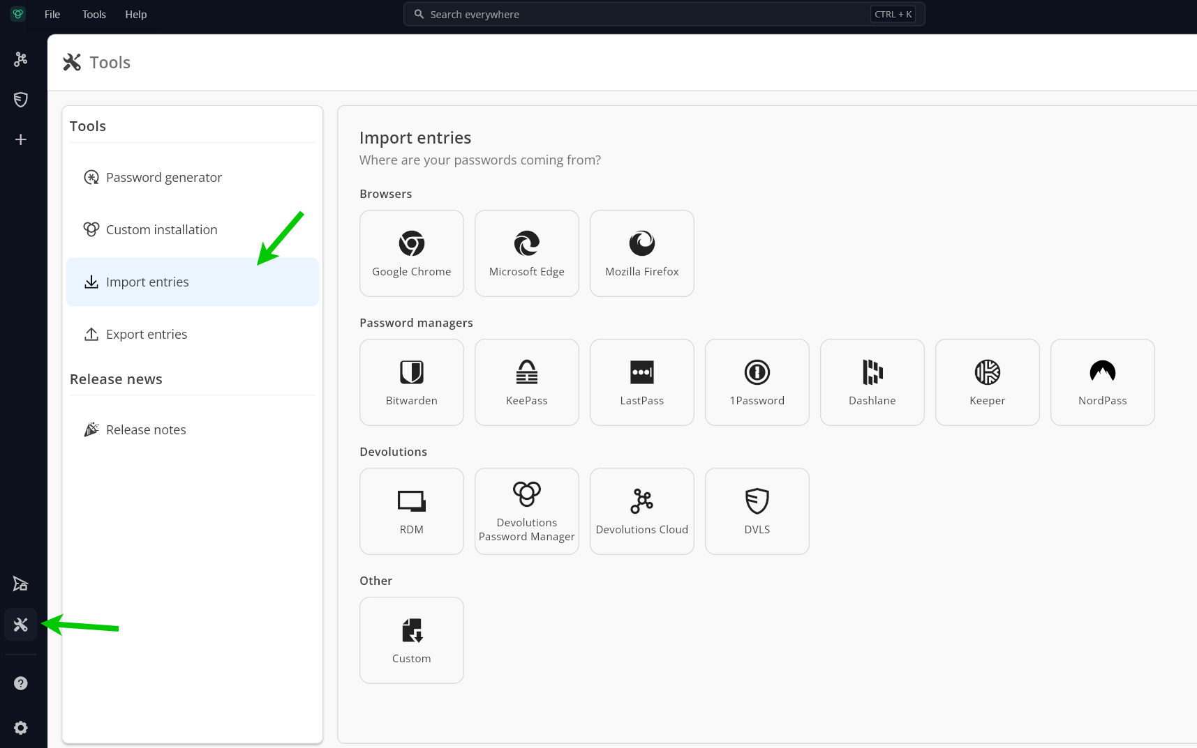Import from Google Chrome
1197x748 pixels.
click(x=412, y=254)
